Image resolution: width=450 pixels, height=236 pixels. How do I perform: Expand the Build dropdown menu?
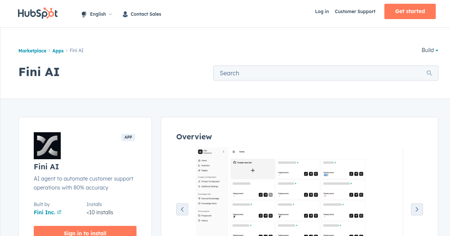point(429,50)
